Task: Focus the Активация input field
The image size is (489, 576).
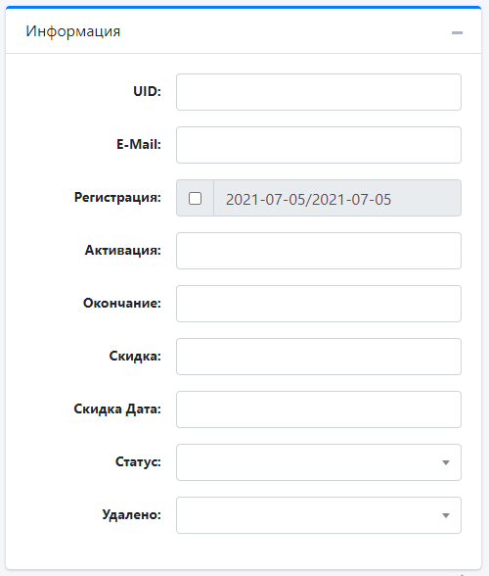Action: pos(319,251)
